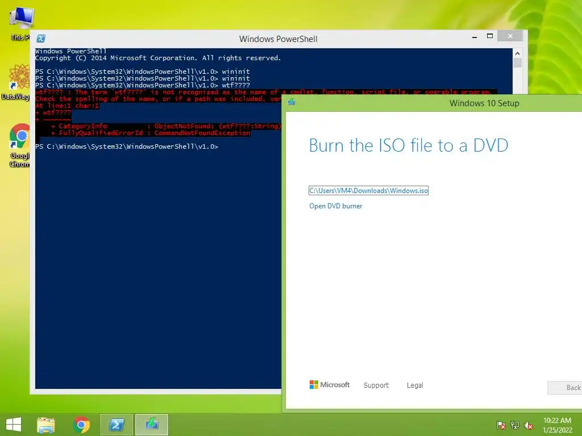Click Open DVD burner link
The height and width of the screenshot is (436, 582).
pyautogui.click(x=335, y=206)
